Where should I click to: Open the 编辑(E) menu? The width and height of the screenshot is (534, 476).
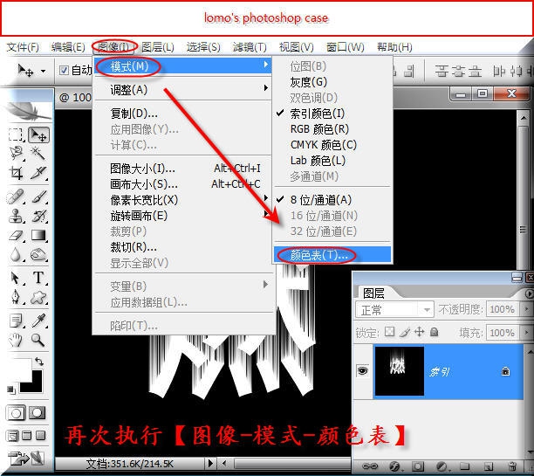68,46
